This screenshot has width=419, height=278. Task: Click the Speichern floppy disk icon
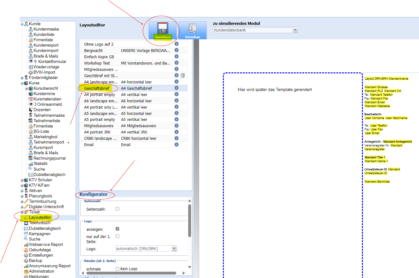(163, 28)
